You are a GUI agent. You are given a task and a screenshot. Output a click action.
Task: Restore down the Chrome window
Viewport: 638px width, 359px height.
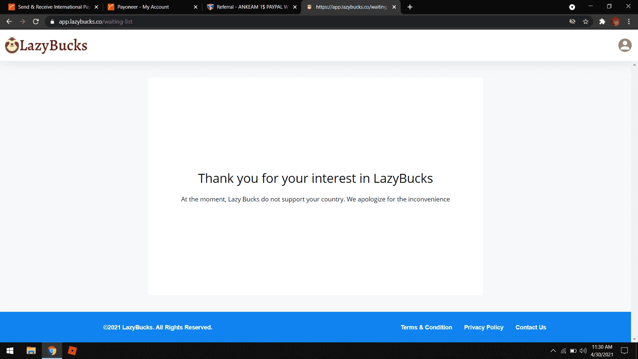pyautogui.click(x=609, y=6)
